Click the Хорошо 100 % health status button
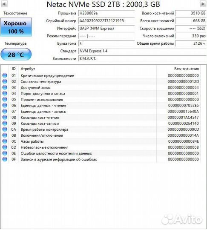 [16, 27]
